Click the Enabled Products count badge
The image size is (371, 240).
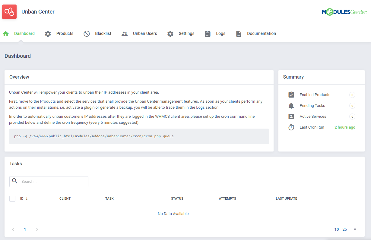(x=352, y=95)
